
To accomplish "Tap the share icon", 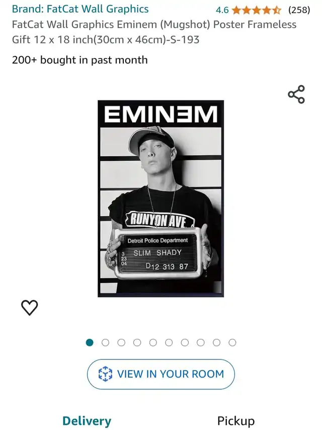I will tap(296, 94).
